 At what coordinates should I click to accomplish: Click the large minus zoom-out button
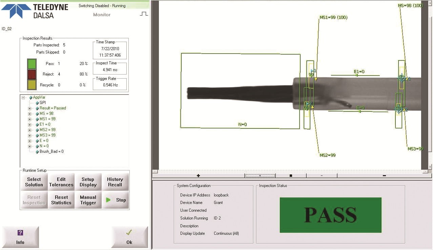pos(384,175)
